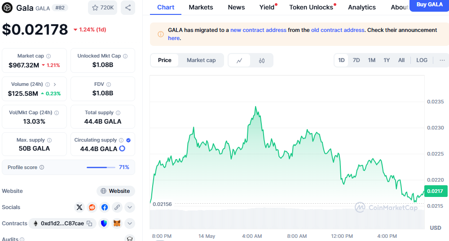Click Max. supply info icon
This screenshot has width=449, height=241.
[x=49, y=140]
